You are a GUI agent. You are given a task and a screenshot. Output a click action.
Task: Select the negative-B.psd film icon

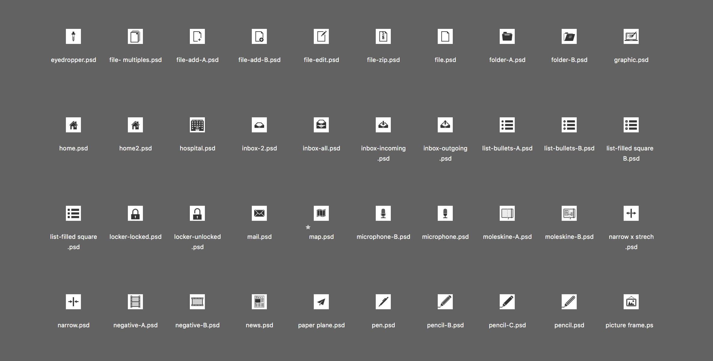click(197, 302)
